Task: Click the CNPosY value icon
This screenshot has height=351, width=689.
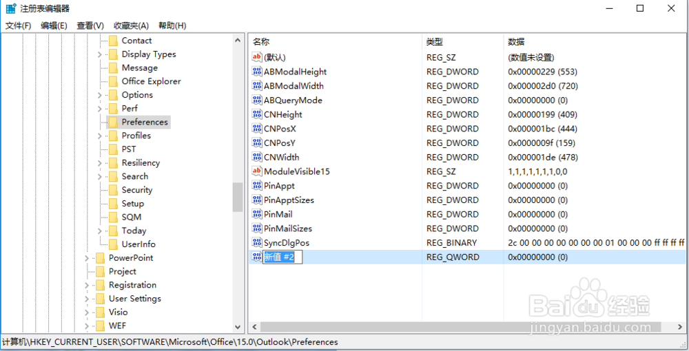Action: pyautogui.click(x=257, y=142)
